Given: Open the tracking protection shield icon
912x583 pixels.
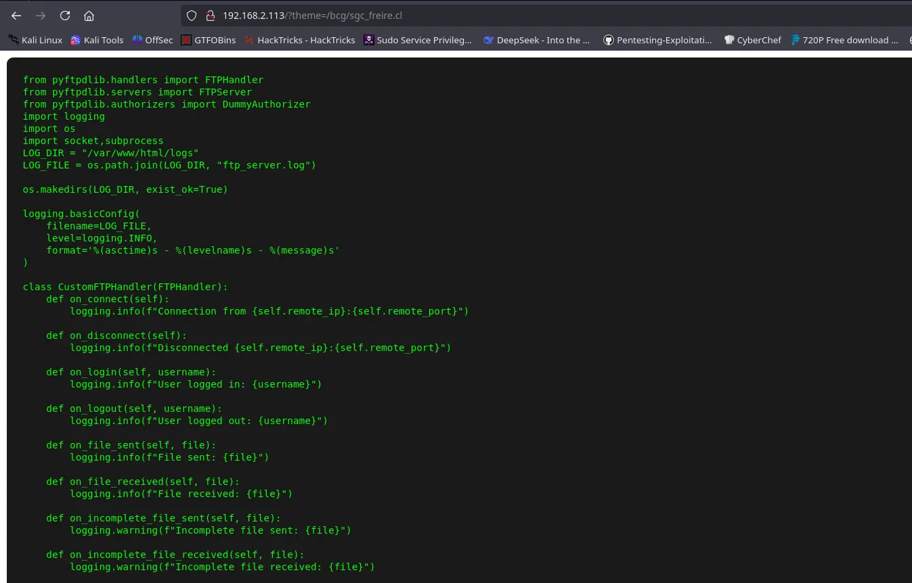Looking at the screenshot, I should tap(192, 16).
